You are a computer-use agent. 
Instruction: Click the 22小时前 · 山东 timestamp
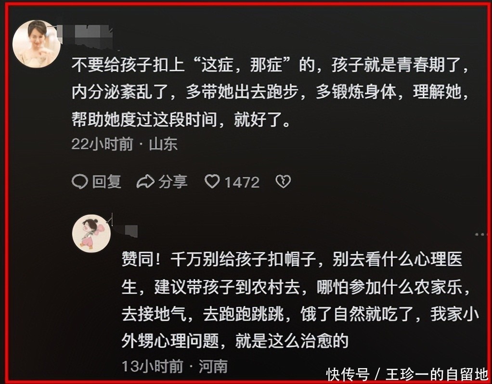(x=124, y=144)
